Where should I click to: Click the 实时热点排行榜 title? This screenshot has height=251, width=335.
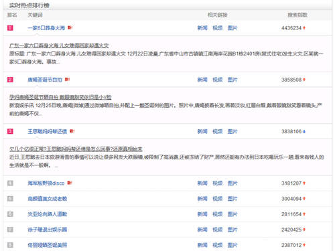(x=29, y=5)
